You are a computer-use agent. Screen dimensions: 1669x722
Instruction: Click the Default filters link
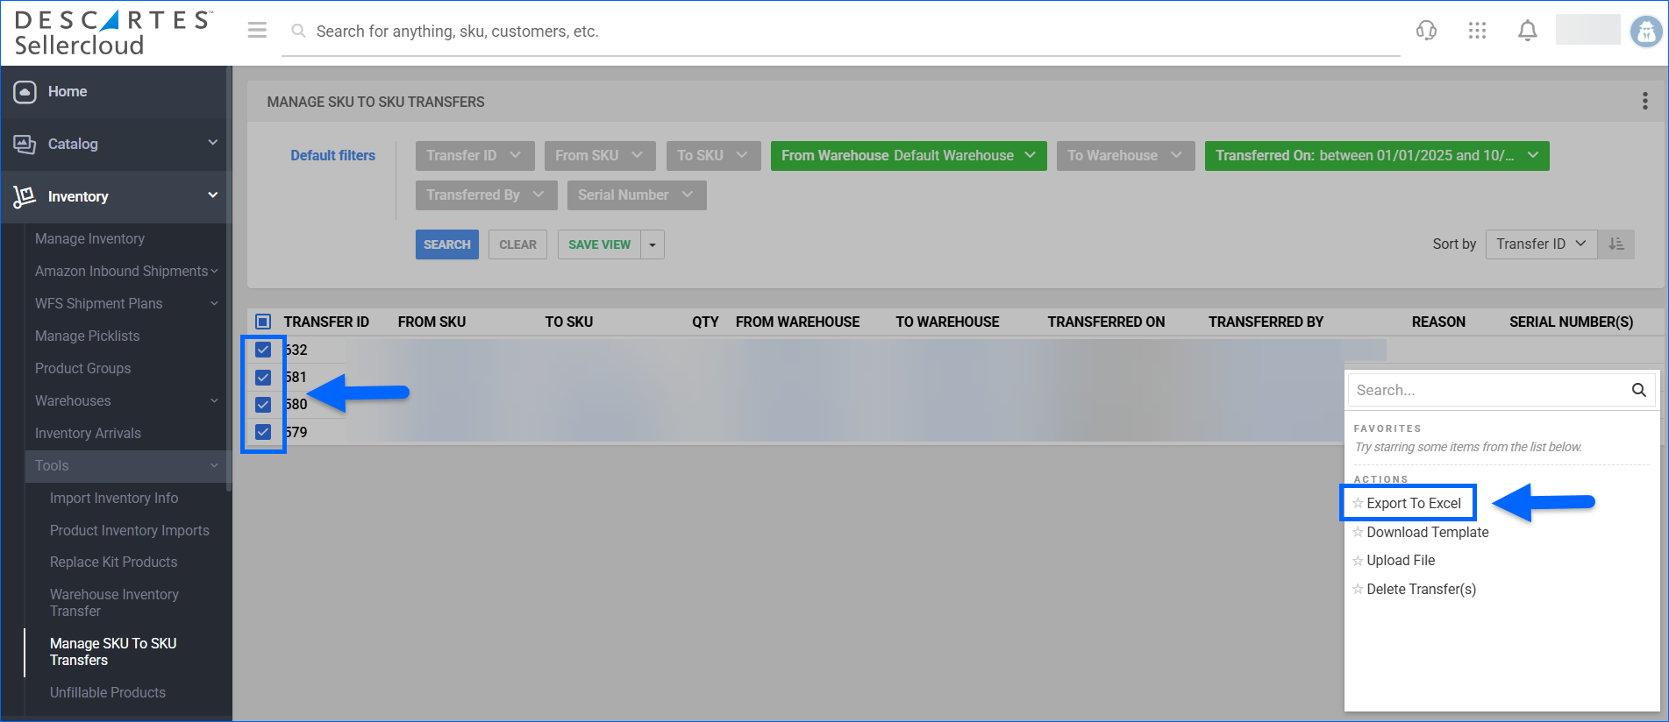click(x=332, y=155)
